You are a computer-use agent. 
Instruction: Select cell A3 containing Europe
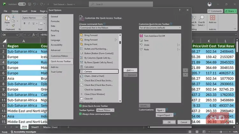pos(24,57)
